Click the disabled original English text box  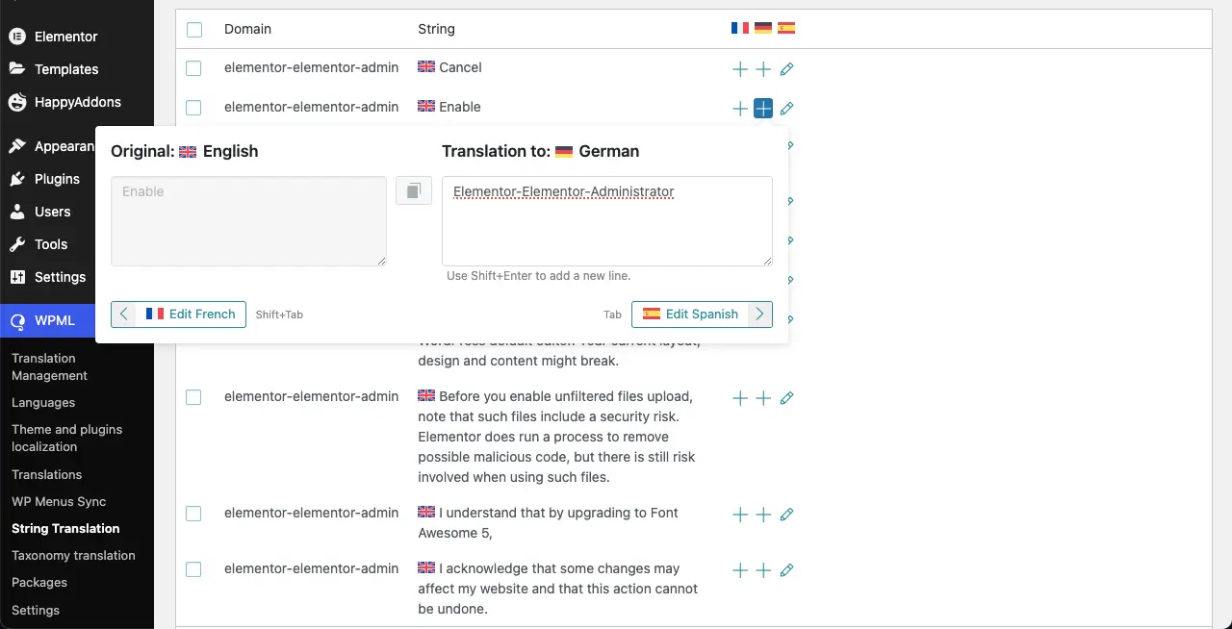248,221
